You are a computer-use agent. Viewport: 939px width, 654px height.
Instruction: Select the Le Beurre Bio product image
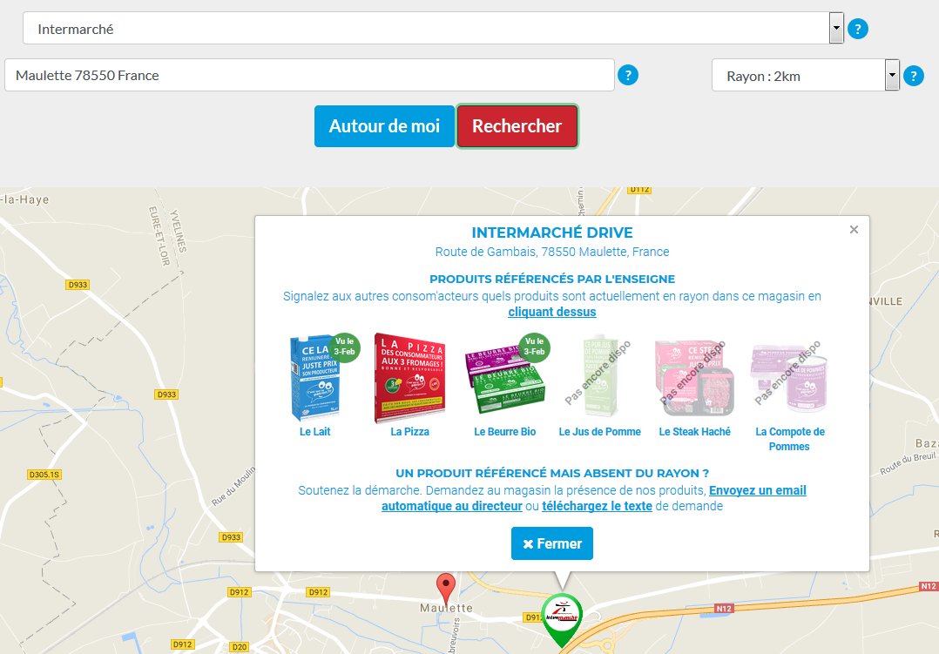505,380
